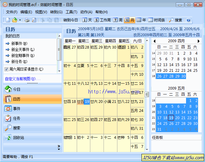
Task: Open the 转到(G) menu
Action: pos(56,12)
